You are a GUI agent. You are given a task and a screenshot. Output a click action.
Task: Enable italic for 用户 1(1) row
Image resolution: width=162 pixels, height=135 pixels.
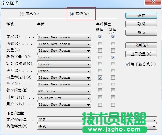coord(113,98)
